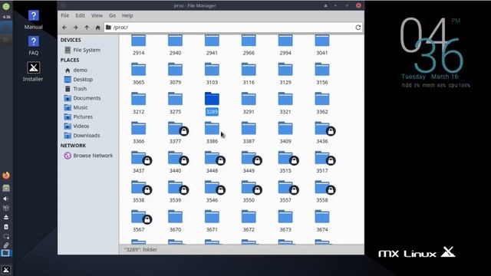Select the locked folder 3517
Screen dimensions: 491x276
click(323, 162)
